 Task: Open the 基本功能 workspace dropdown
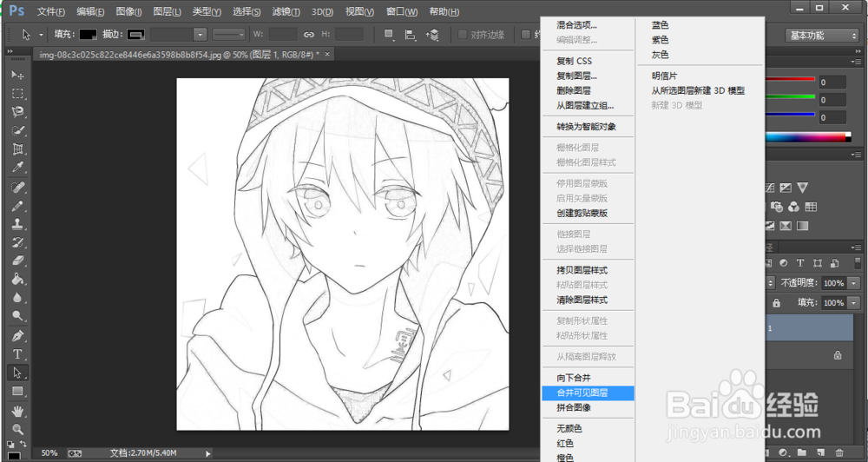click(x=821, y=35)
